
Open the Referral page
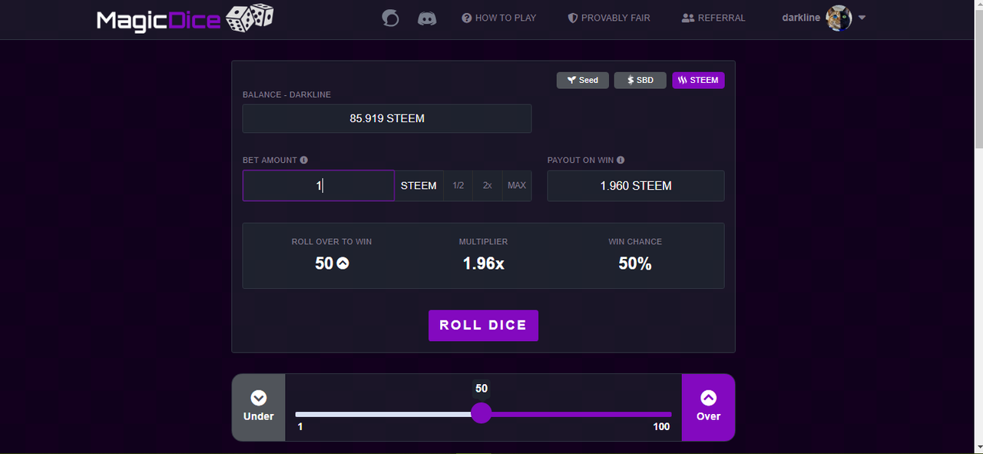[713, 18]
